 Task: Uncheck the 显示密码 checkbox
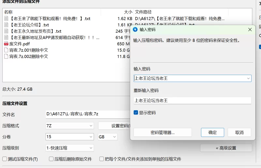[136, 113]
